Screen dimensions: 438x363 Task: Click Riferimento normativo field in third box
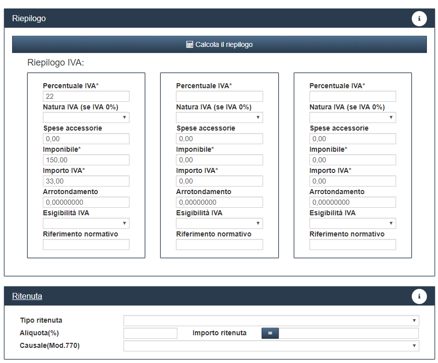pyautogui.click(x=352, y=245)
